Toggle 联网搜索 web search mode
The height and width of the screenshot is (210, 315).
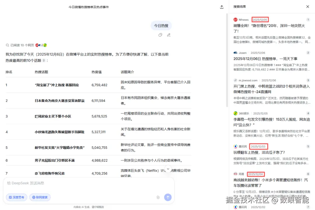pos(40,197)
